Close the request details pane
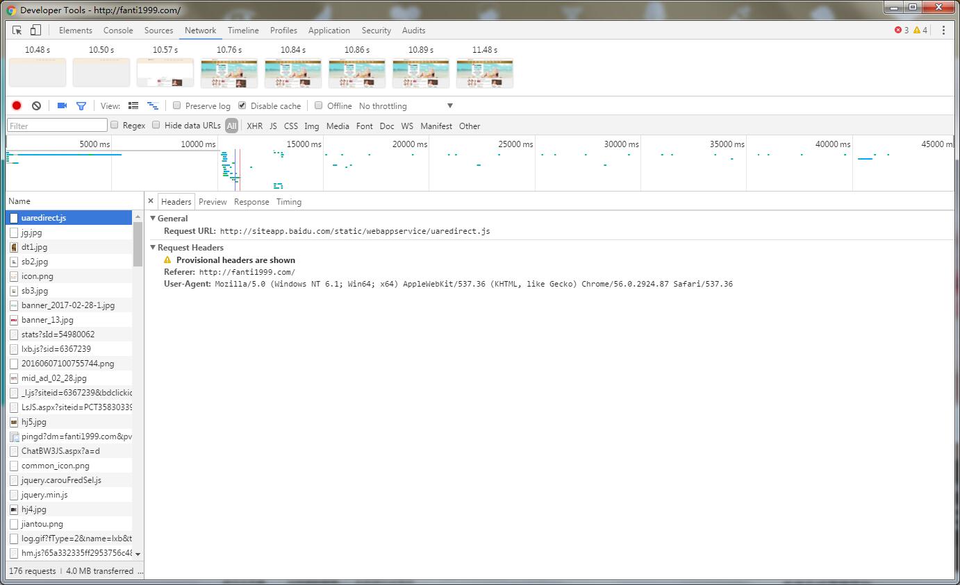 (151, 201)
